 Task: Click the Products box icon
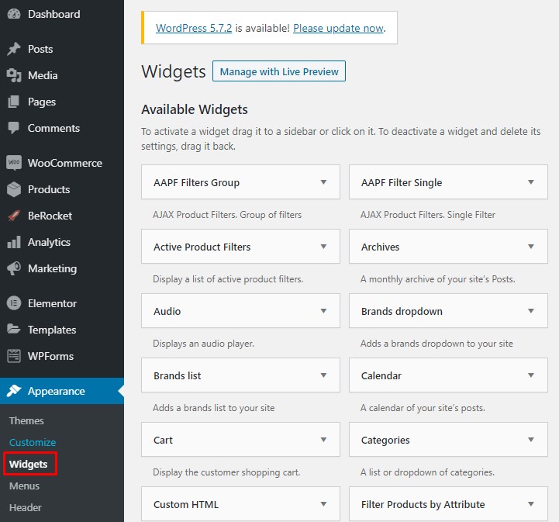click(14, 189)
